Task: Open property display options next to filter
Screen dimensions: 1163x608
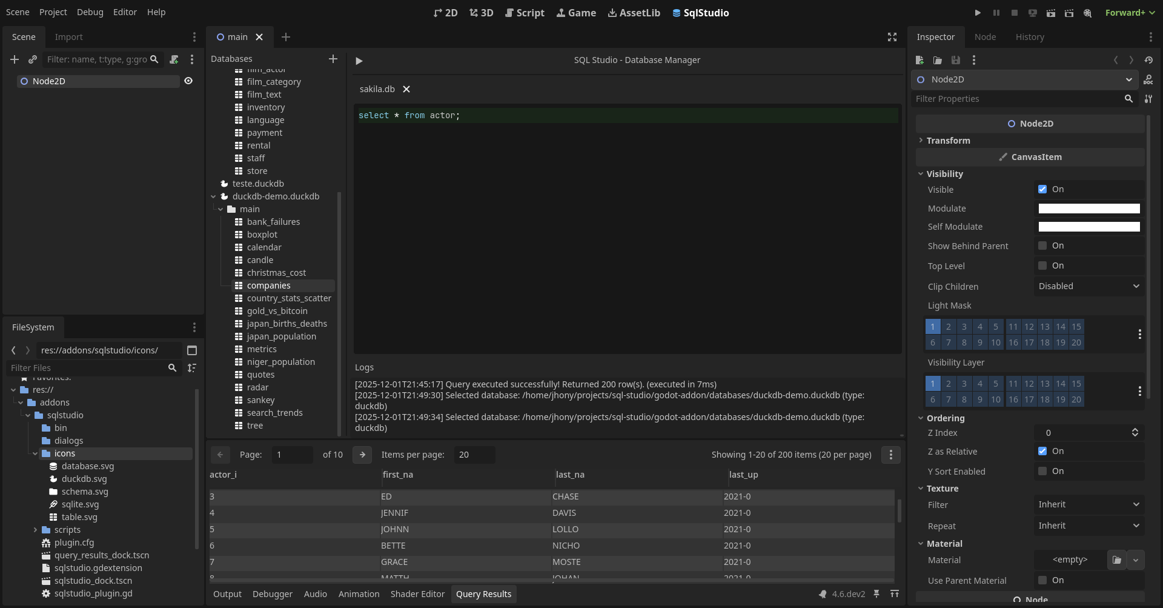Action: (x=1148, y=99)
